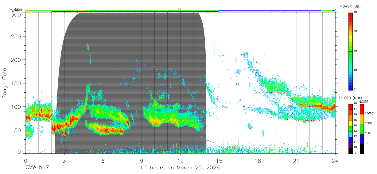
Task: Click the "30" tick on POWER colorbar
Action: click(x=356, y=32)
